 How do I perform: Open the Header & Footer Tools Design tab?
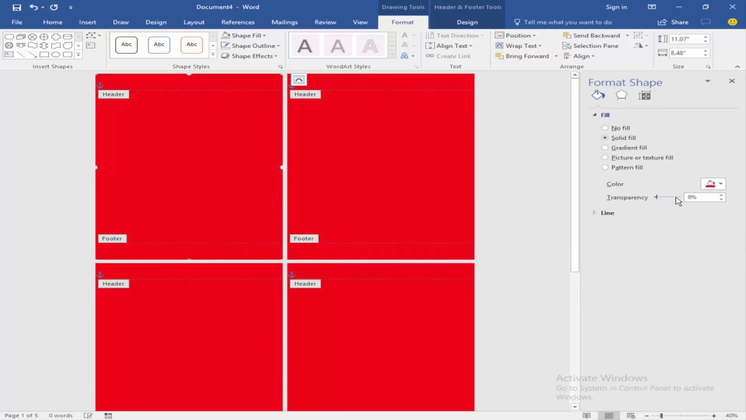467,22
